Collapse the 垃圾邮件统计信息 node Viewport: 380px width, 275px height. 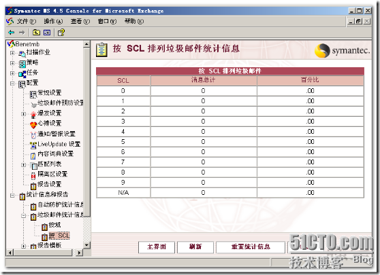[x=24, y=216]
